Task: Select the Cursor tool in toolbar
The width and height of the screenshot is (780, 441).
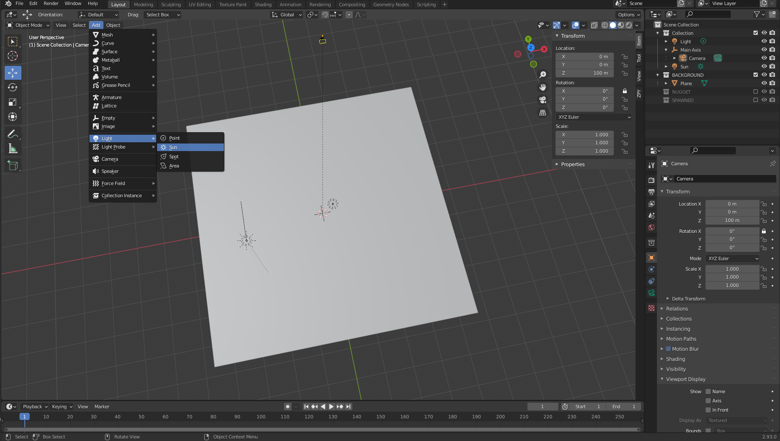Action: [x=13, y=56]
